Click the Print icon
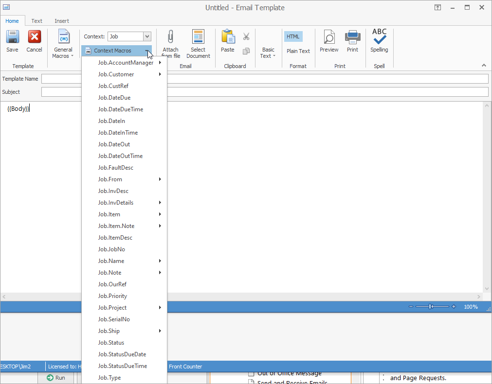 click(x=352, y=41)
